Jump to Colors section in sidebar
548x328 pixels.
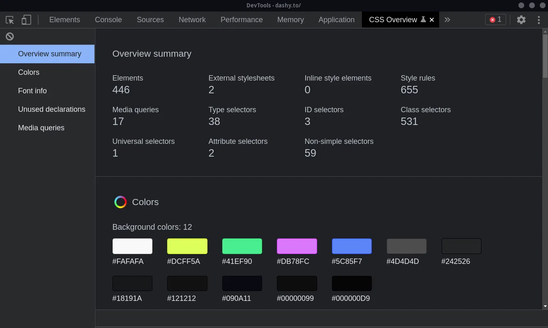47,72
